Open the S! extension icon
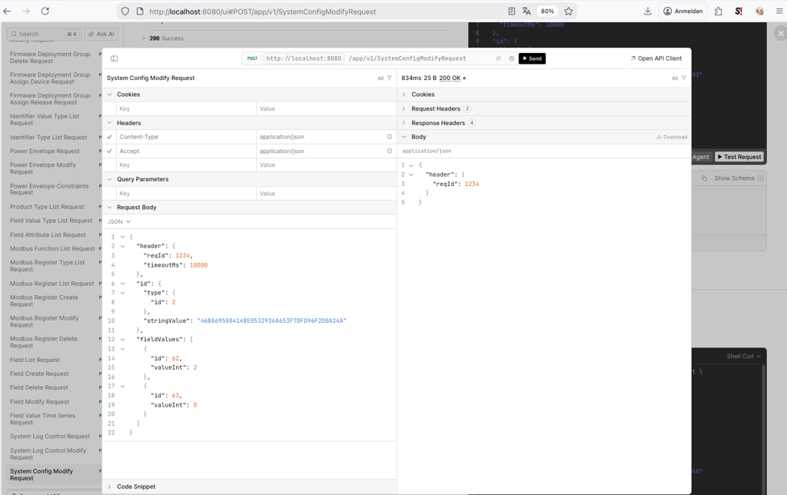 739,11
